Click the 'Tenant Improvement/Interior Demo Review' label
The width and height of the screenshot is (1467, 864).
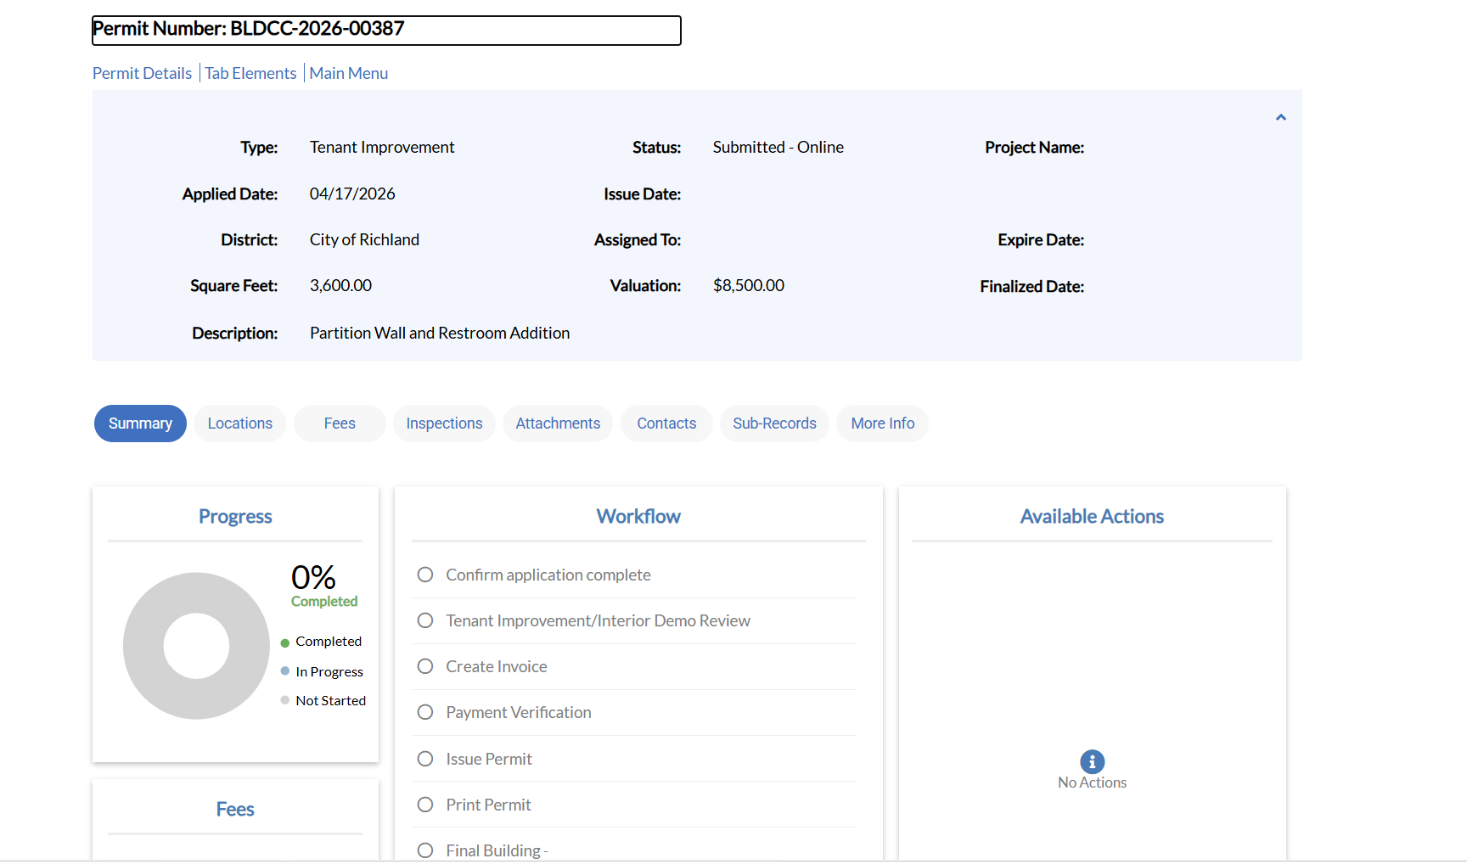point(599,620)
